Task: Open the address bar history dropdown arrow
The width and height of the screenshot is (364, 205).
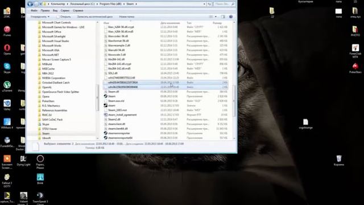Action: point(204,4)
